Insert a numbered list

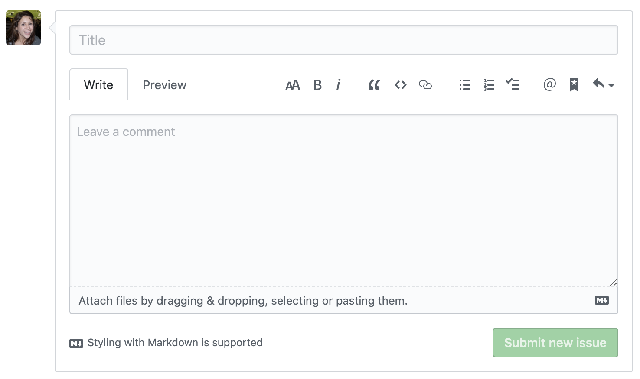[489, 85]
